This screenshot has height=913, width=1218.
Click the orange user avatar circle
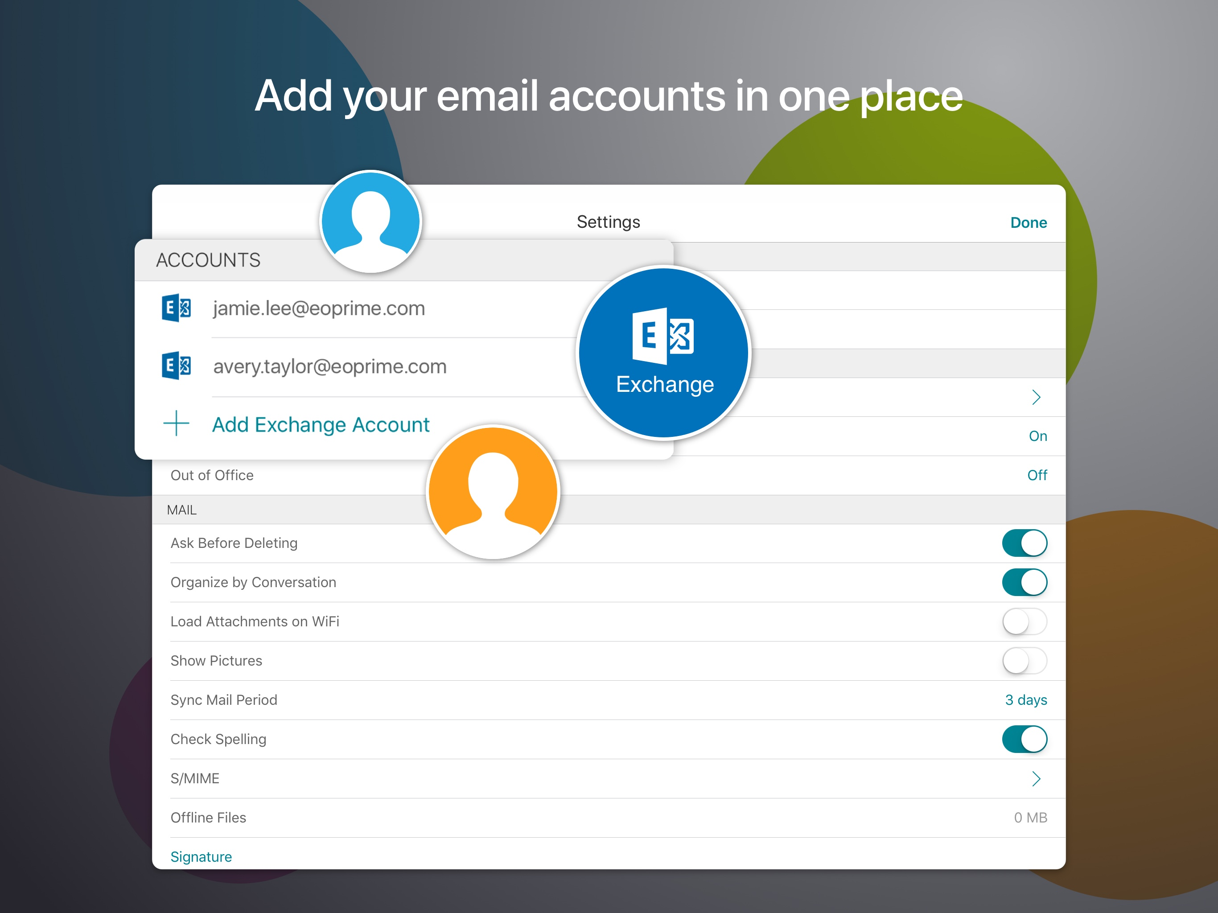493,492
